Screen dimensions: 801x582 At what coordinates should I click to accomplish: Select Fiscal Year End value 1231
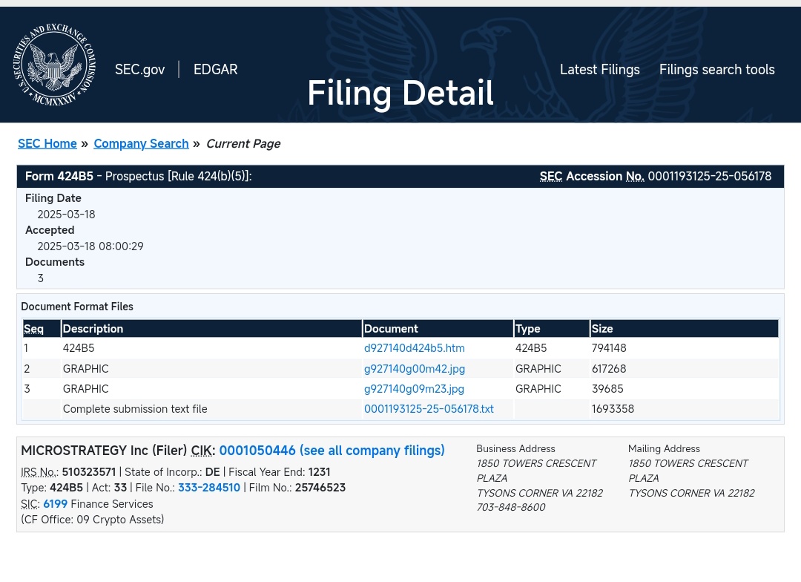(319, 472)
